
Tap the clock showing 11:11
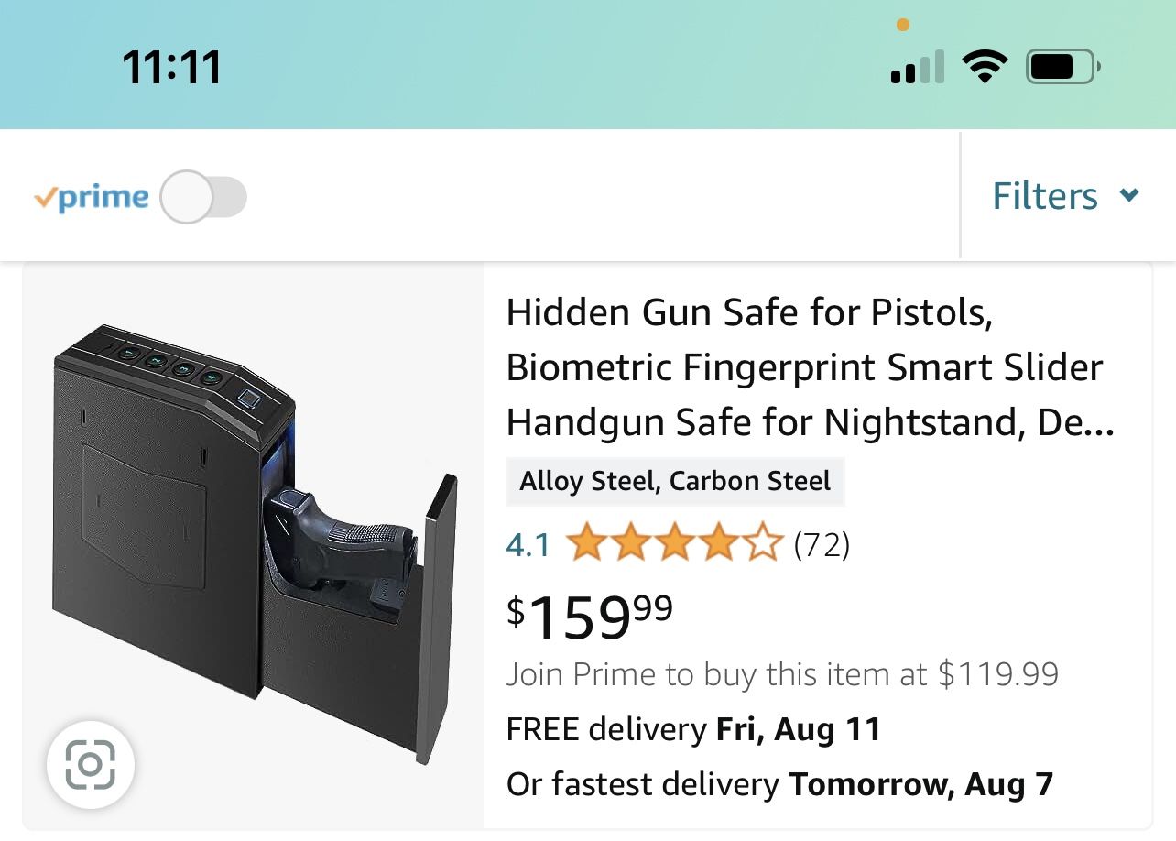(x=170, y=65)
